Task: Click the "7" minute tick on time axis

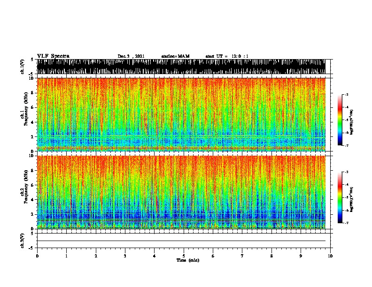Action: (242, 256)
